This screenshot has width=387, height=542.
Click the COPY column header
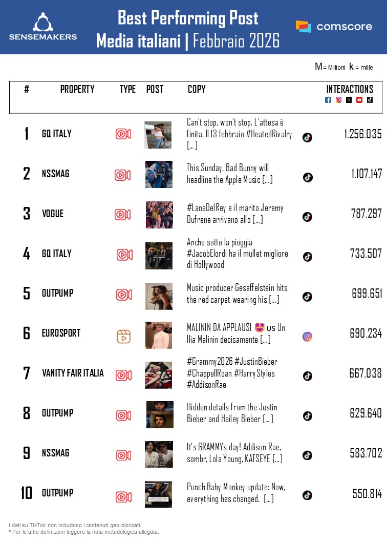(x=197, y=89)
